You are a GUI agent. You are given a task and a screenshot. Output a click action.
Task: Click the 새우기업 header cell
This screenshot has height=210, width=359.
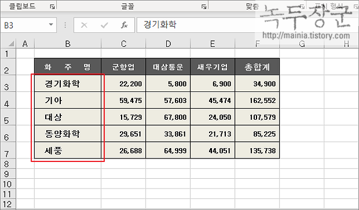pyautogui.click(x=213, y=67)
